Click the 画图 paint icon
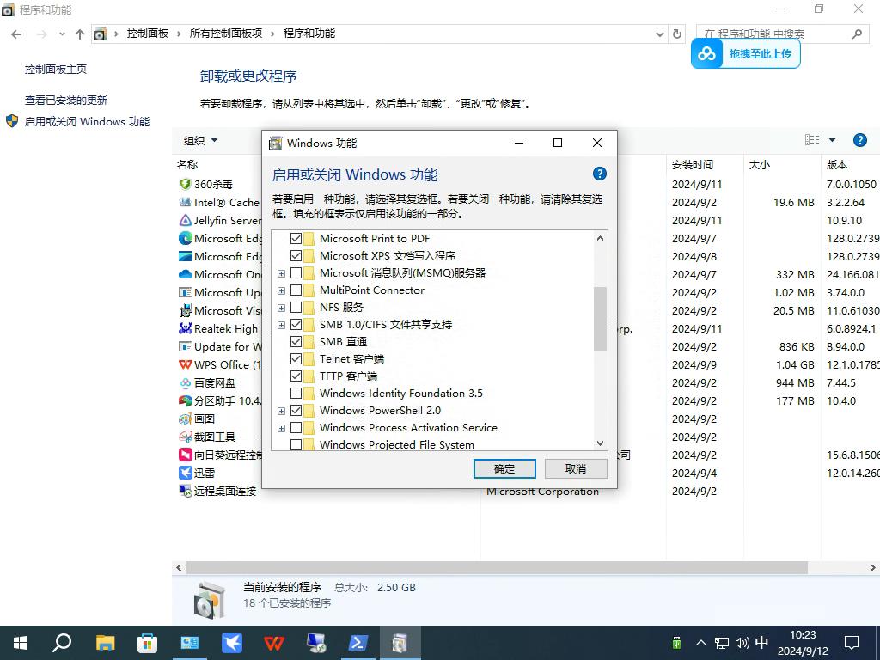The width and height of the screenshot is (880, 660). [186, 419]
